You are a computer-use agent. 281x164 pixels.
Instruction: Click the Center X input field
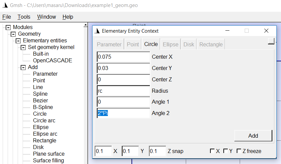click(124, 57)
